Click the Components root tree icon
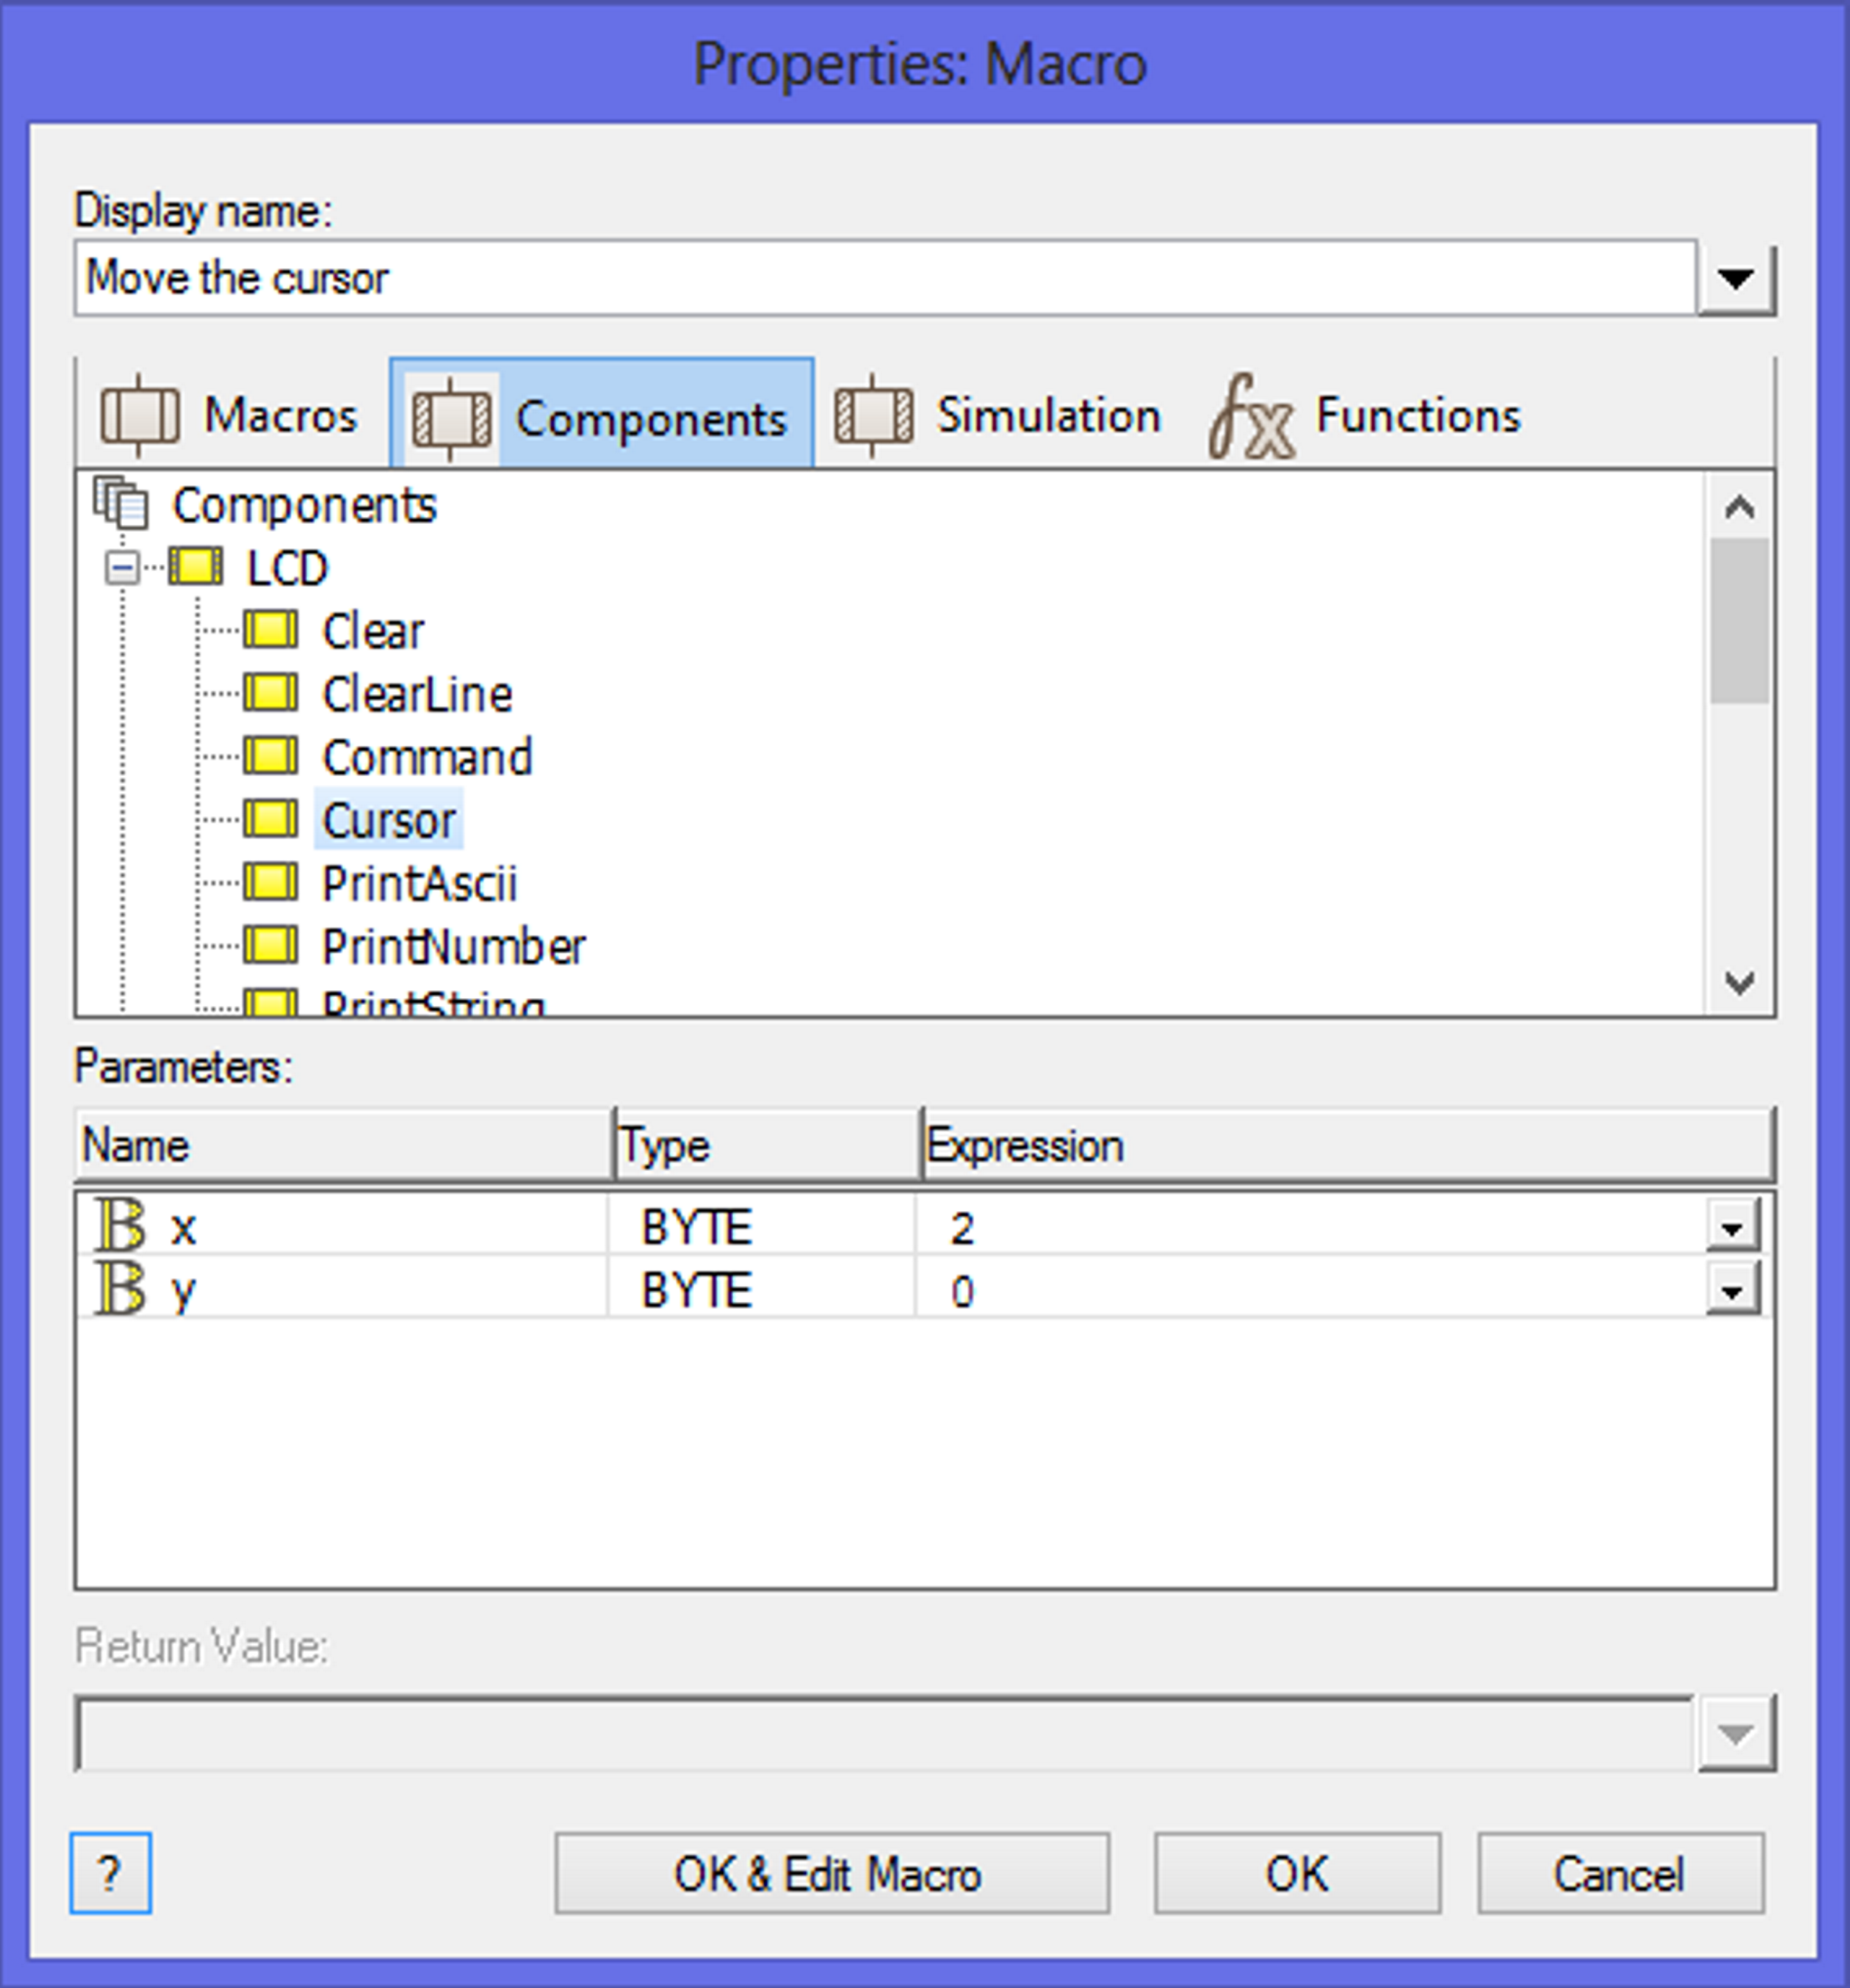Image resolution: width=1850 pixels, height=1988 pixels. pyautogui.click(x=121, y=502)
